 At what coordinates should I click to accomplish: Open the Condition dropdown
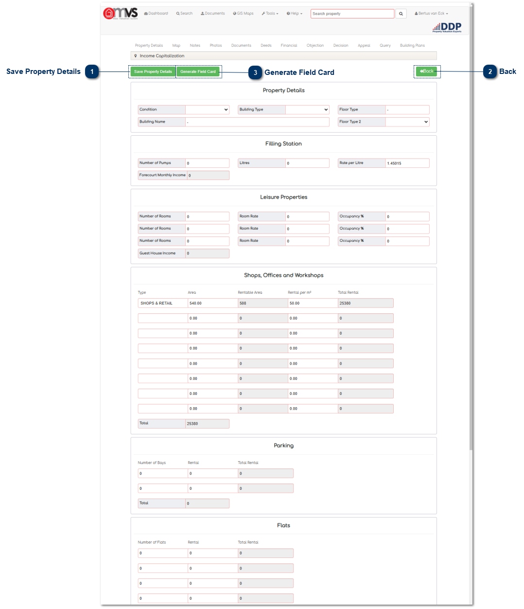[x=208, y=109]
